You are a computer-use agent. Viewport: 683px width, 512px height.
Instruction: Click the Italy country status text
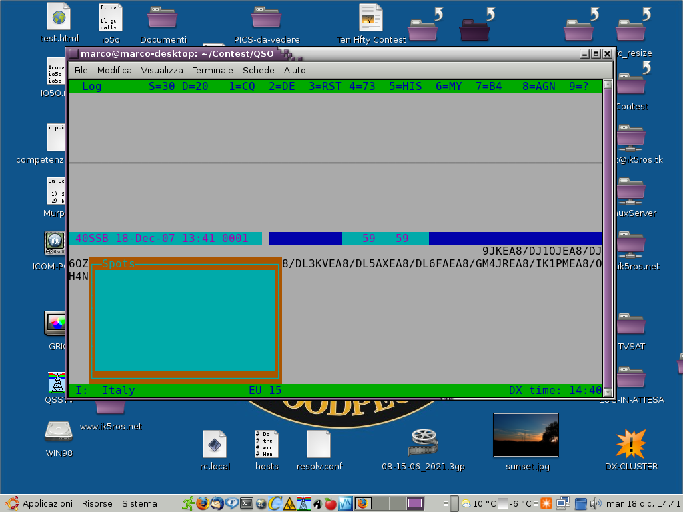[x=118, y=390]
